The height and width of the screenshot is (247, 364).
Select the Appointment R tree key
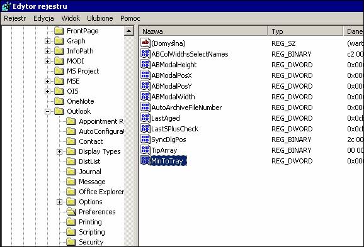[101, 121]
